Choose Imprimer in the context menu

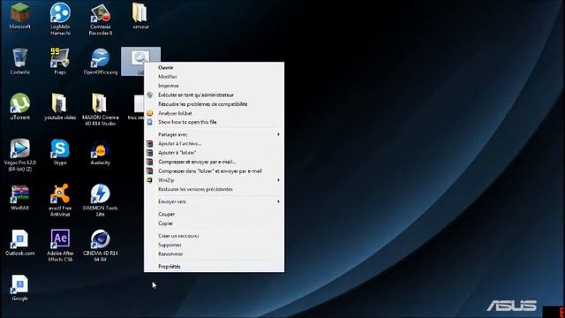point(214,86)
